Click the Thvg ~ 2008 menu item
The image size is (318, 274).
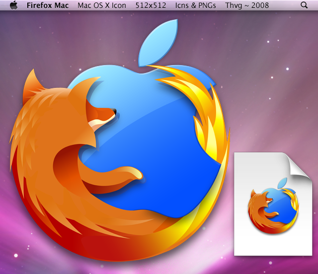247,5
